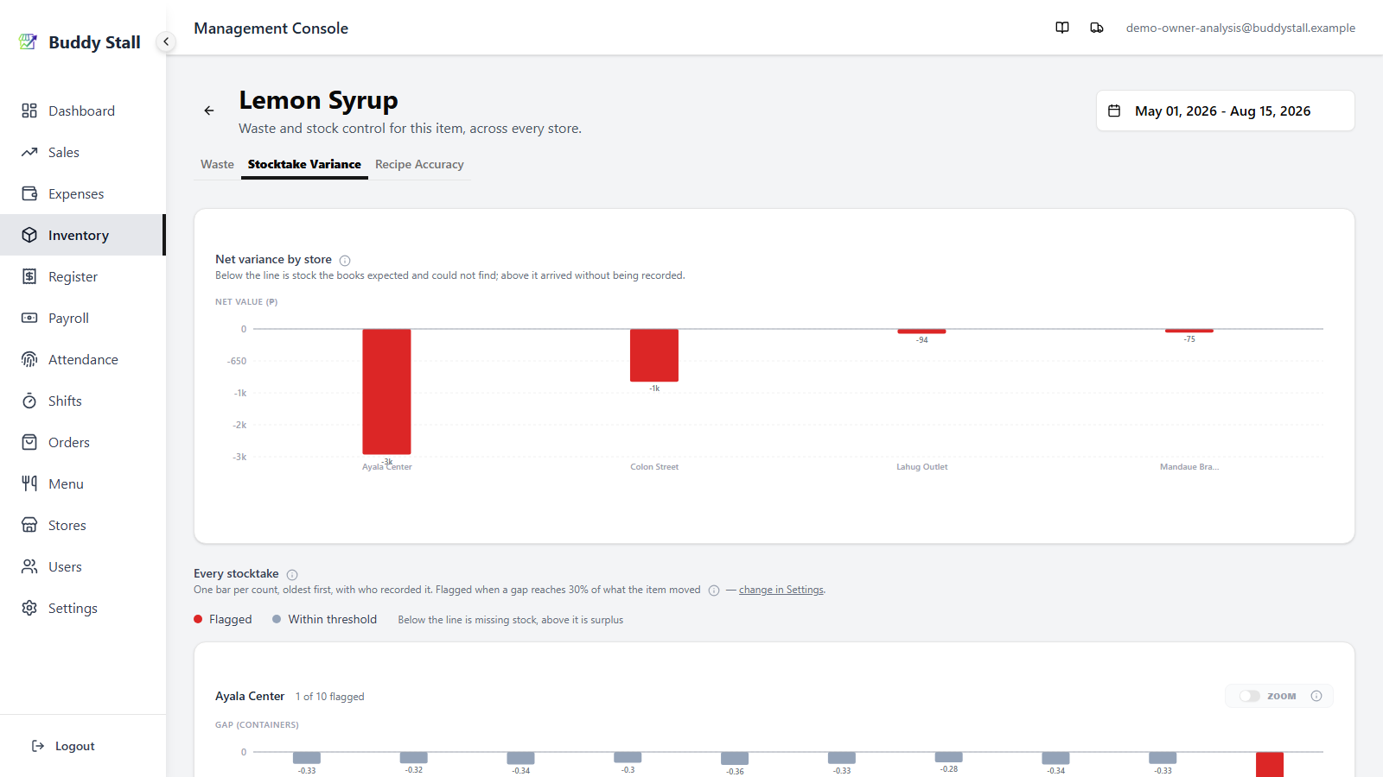This screenshot has height=777, width=1383.
Task: Click the calendar icon in date range
Action: coord(1114,111)
